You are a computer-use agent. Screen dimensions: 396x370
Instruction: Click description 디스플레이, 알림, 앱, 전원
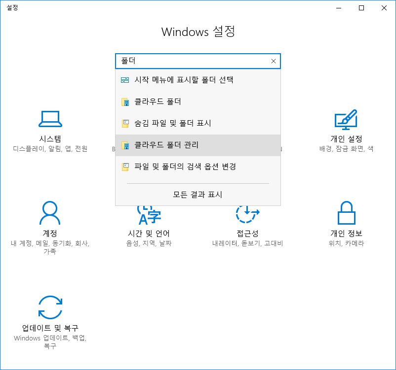[x=50, y=149]
